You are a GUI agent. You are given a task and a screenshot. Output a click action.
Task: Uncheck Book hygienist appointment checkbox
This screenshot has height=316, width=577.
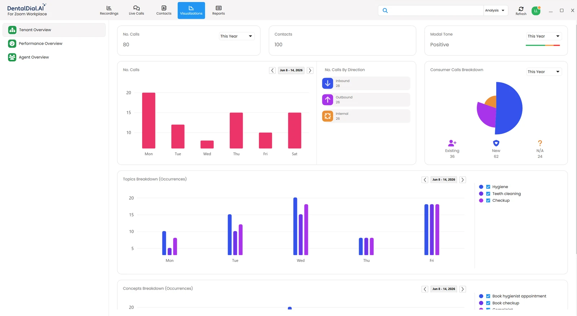click(x=488, y=296)
